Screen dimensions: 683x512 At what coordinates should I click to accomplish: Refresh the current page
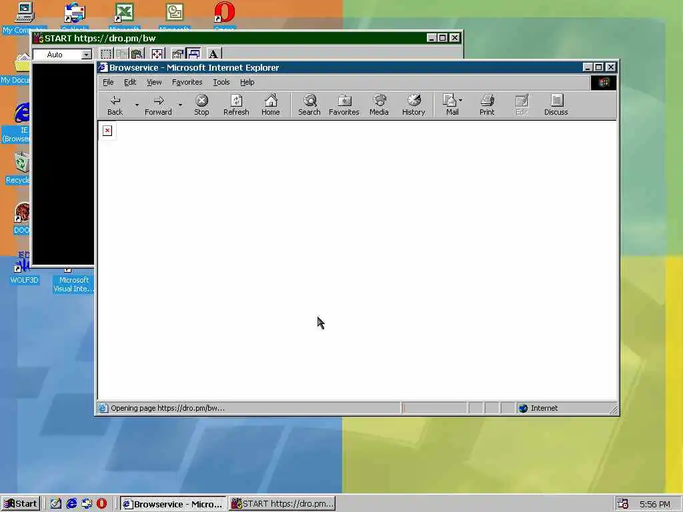[x=236, y=105]
